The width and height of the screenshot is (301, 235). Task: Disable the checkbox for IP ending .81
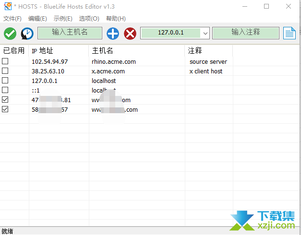[5, 100]
